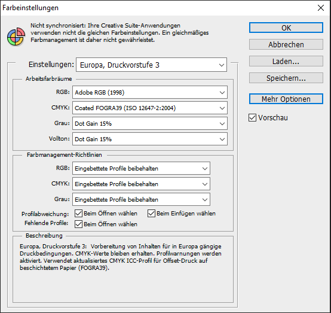Click the Farbmanagement-Richtlinien group label
331x313 pixels.
coord(64,155)
